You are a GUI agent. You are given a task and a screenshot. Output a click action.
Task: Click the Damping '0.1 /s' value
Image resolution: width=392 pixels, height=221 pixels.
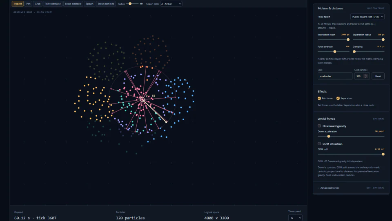[381, 46]
